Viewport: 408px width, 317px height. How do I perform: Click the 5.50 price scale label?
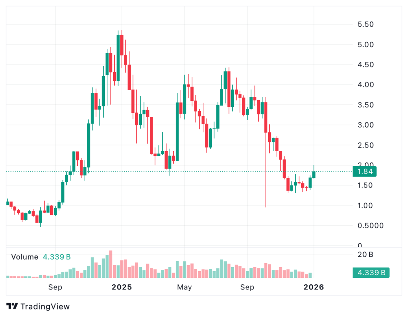tap(365, 24)
